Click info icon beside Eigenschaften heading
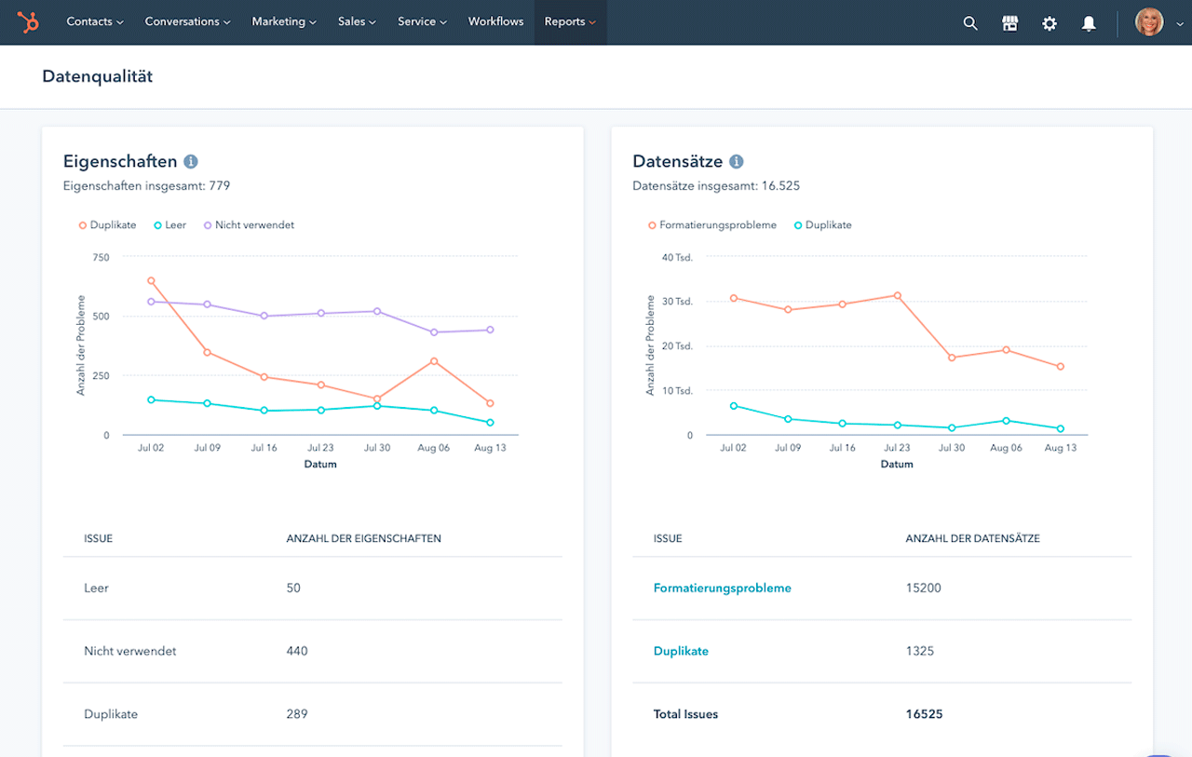1192x757 pixels. click(x=191, y=162)
